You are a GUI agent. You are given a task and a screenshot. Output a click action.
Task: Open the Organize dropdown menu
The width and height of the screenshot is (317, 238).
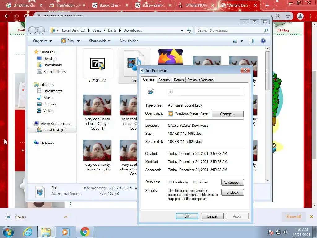[x=42, y=41]
